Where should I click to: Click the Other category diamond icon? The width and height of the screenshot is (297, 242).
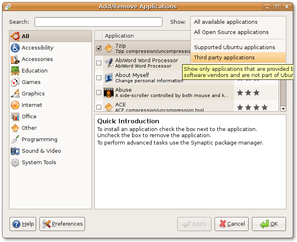15,128
